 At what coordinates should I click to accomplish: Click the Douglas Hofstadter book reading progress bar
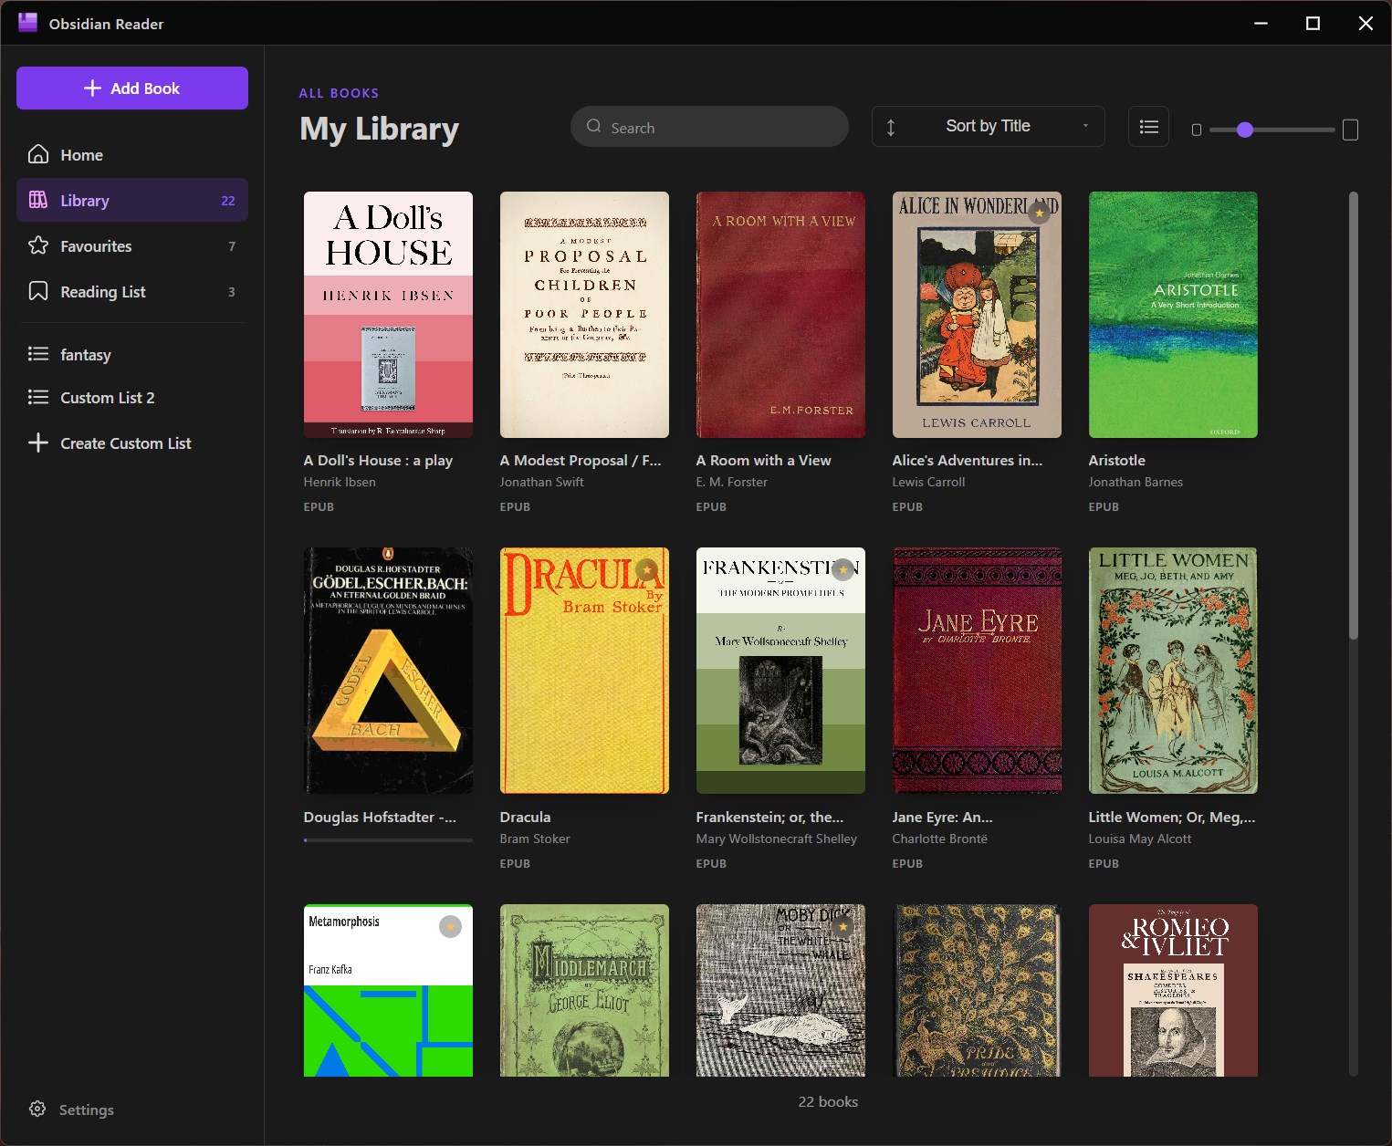point(388,839)
